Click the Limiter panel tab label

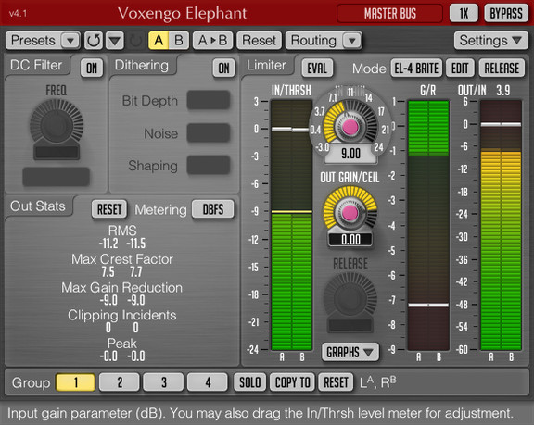pyautogui.click(x=266, y=66)
